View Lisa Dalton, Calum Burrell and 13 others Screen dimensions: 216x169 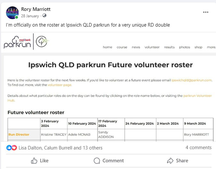click(60, 148)
